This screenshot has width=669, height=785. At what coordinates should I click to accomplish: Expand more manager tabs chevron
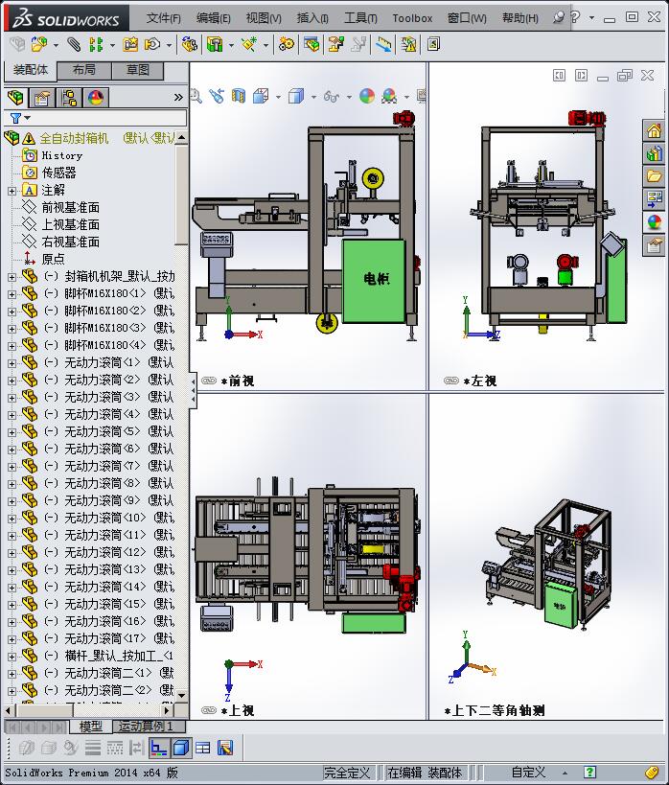point(178,97)
